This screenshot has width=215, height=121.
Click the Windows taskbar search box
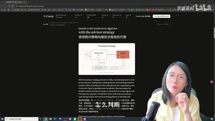[21, 119]
